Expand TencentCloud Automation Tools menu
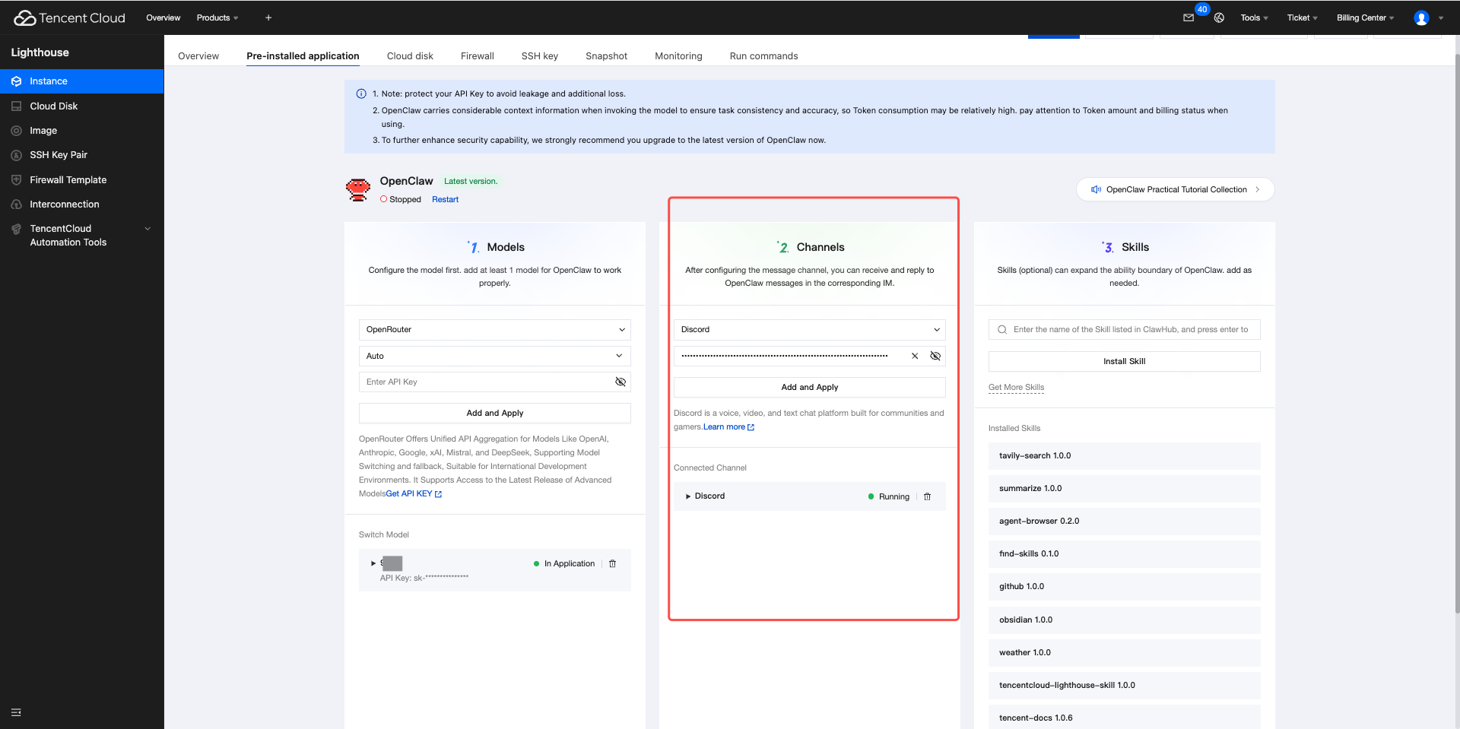1460x729 pixels. [x=148, y=229]
